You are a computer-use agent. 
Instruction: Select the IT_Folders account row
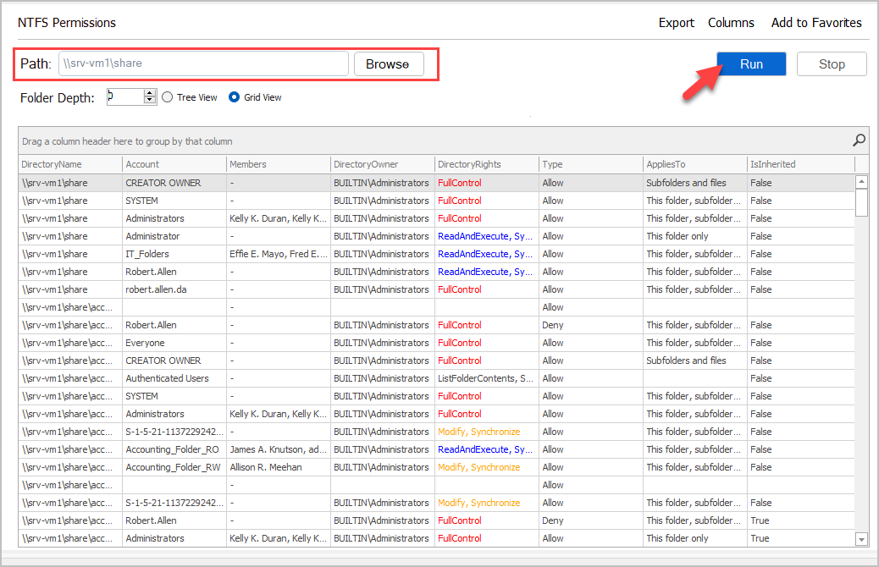tap(147, 254)
